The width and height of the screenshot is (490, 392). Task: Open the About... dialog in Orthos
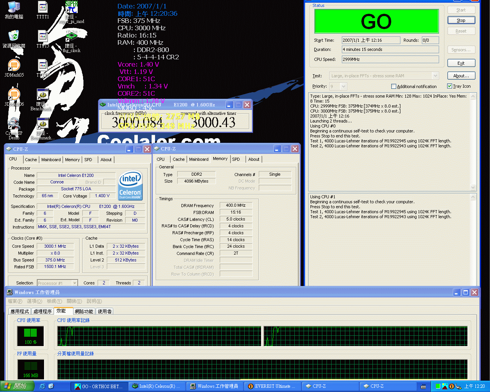[461, 76]
